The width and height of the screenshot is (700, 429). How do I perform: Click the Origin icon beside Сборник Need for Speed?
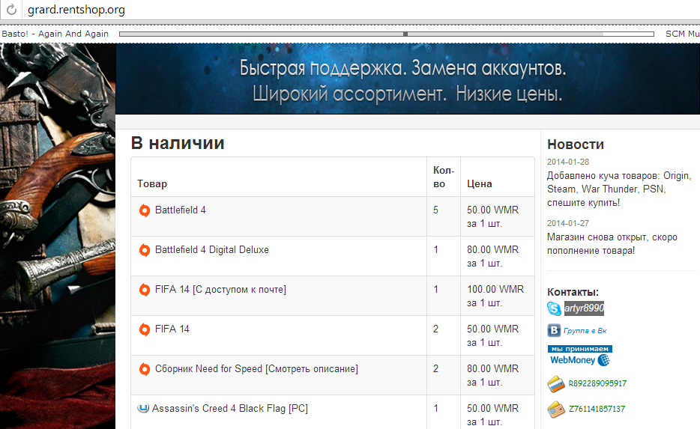pyautogui.click(x=144, y=369)
